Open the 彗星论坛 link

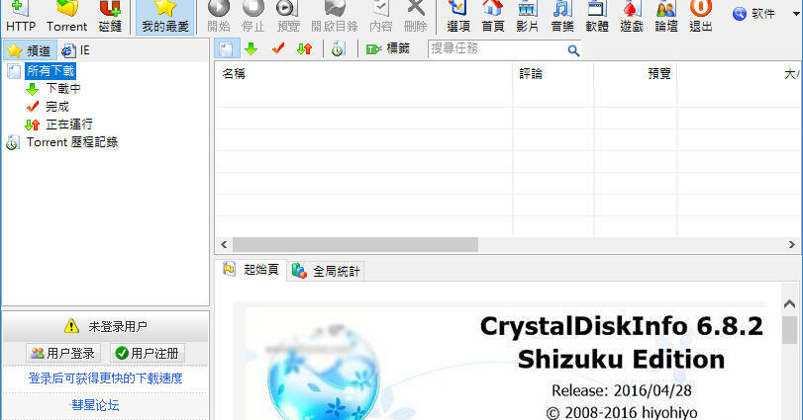coord(95,405)
